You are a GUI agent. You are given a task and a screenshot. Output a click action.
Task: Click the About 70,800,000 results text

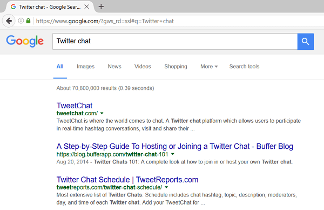[x=105, y=88]
